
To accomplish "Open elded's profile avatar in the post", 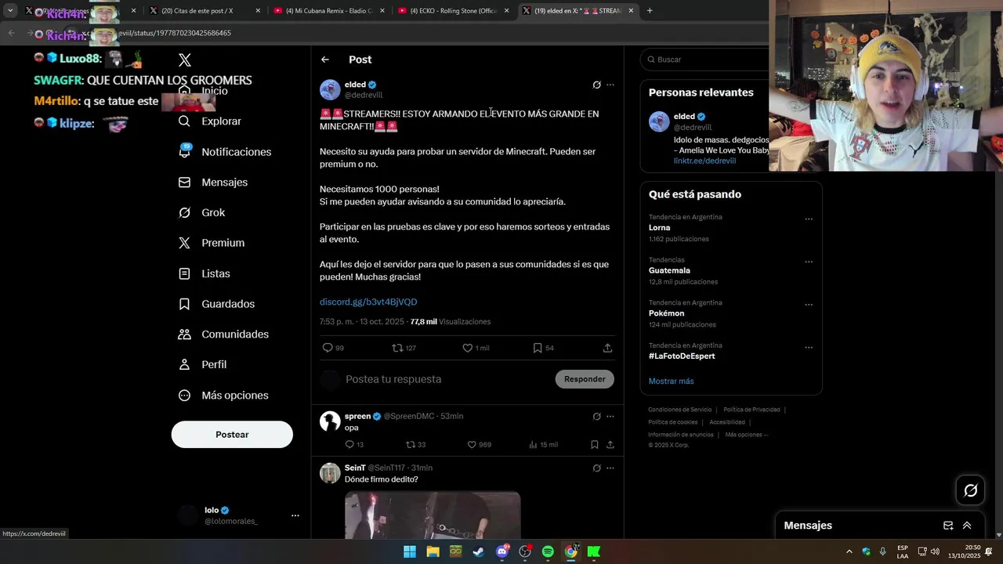I will coord(330,89).
